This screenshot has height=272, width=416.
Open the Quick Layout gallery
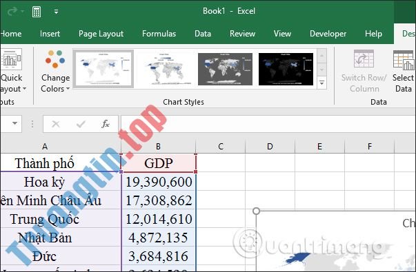[x=12, y=71]
